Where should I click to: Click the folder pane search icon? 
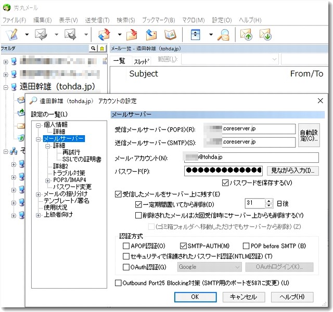tap(94, 48)
